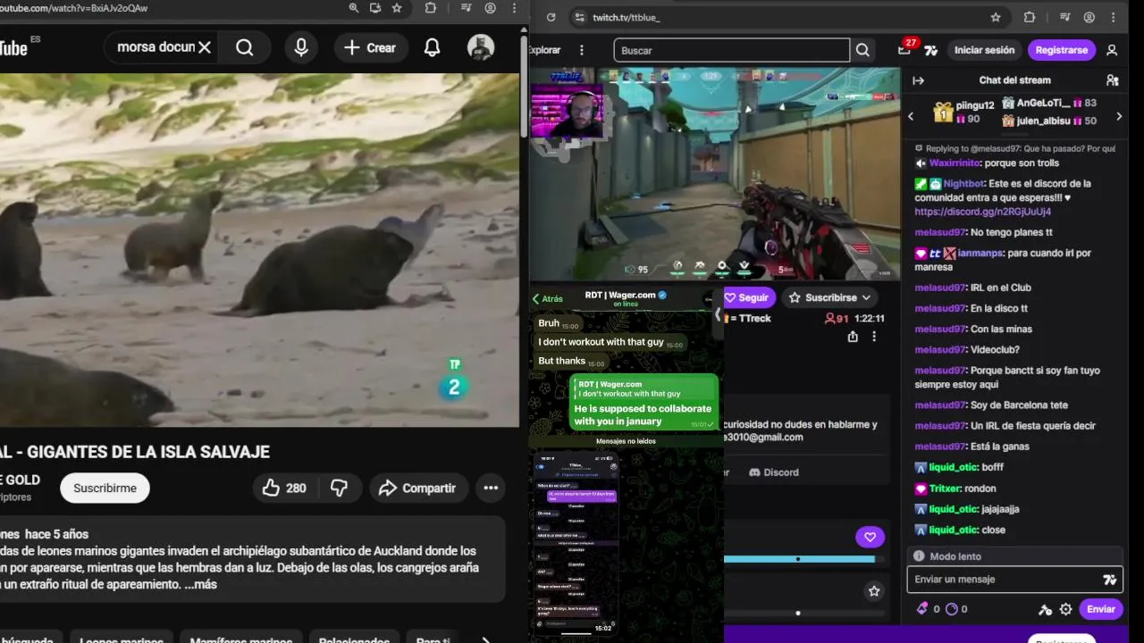The width and height of the screenshot is (1144, 643).
Task: Collapse the chat panel arrow
Action: [918, 80]
